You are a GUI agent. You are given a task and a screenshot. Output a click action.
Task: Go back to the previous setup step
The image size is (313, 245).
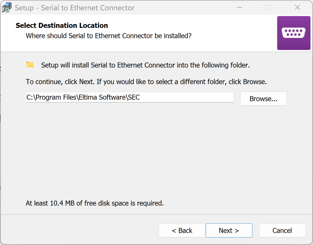182,230
